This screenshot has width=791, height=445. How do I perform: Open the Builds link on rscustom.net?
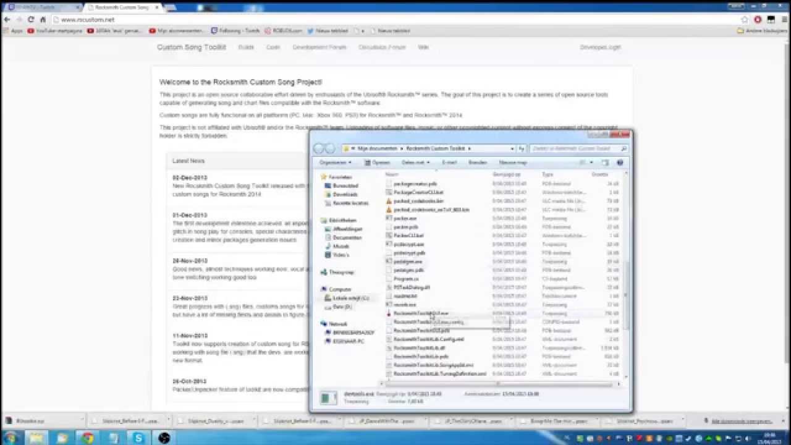point(246,47)
